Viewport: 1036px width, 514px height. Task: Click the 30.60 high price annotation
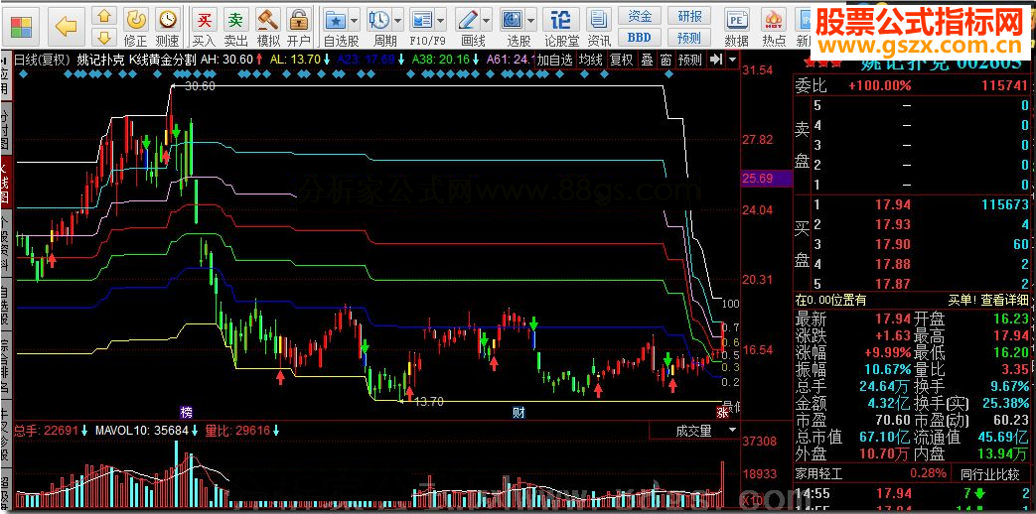point(201,86)
